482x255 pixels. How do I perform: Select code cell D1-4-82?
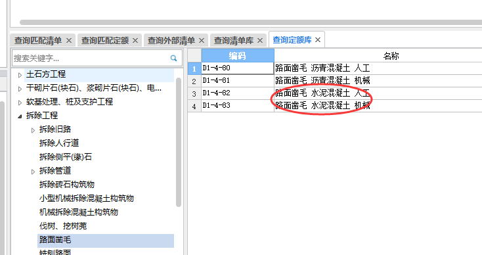(x=238, y=93)
